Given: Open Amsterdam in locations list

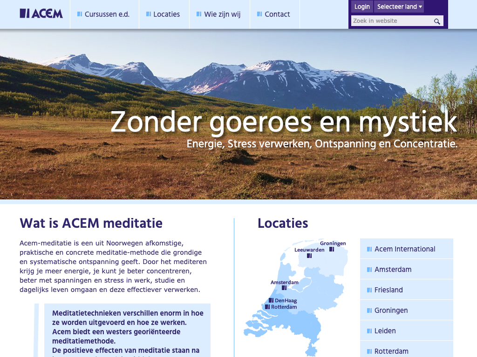Looking at the screenshot, I should pyautogui.click(x=393, y=270).
